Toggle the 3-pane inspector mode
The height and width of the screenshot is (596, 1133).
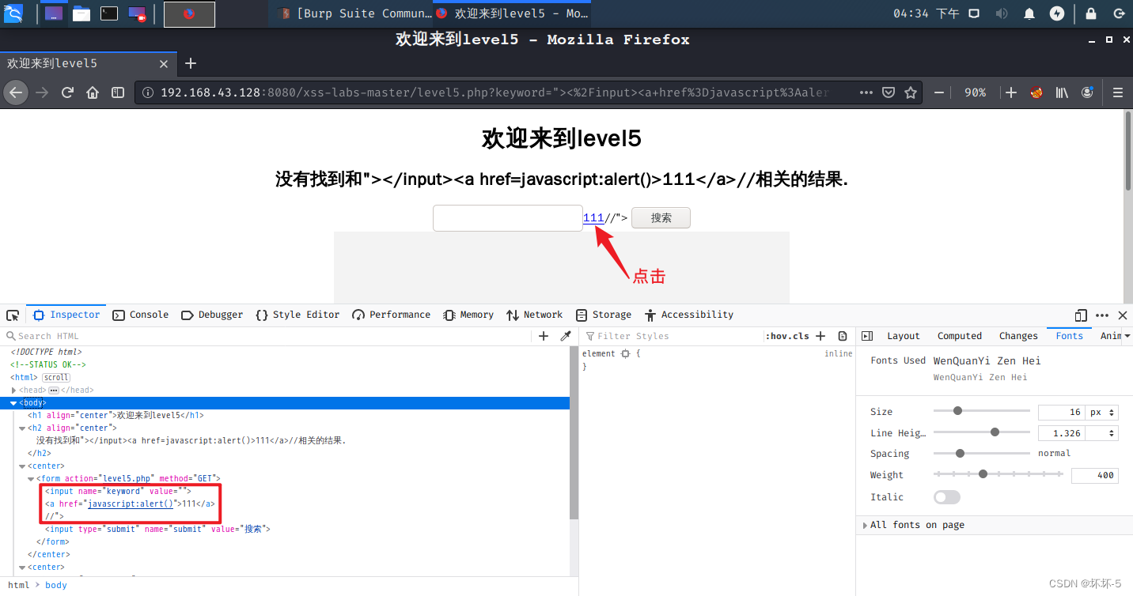866,336
